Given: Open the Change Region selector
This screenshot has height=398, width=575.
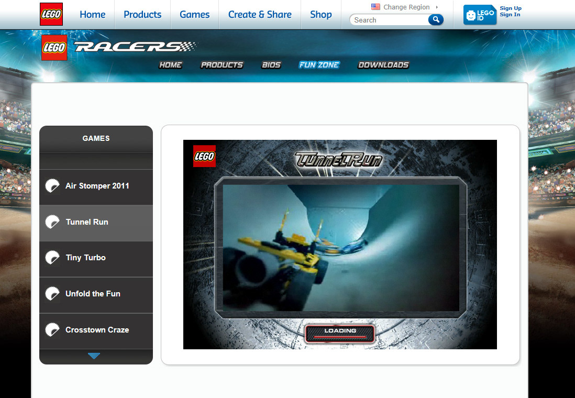Looking at the screenshot, I should click(406, 7).
